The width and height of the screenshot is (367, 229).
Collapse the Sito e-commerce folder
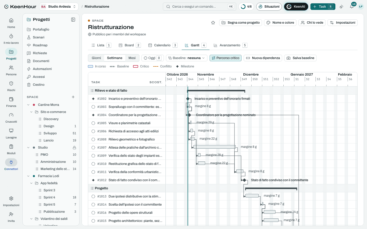click(x=31, y=112)
